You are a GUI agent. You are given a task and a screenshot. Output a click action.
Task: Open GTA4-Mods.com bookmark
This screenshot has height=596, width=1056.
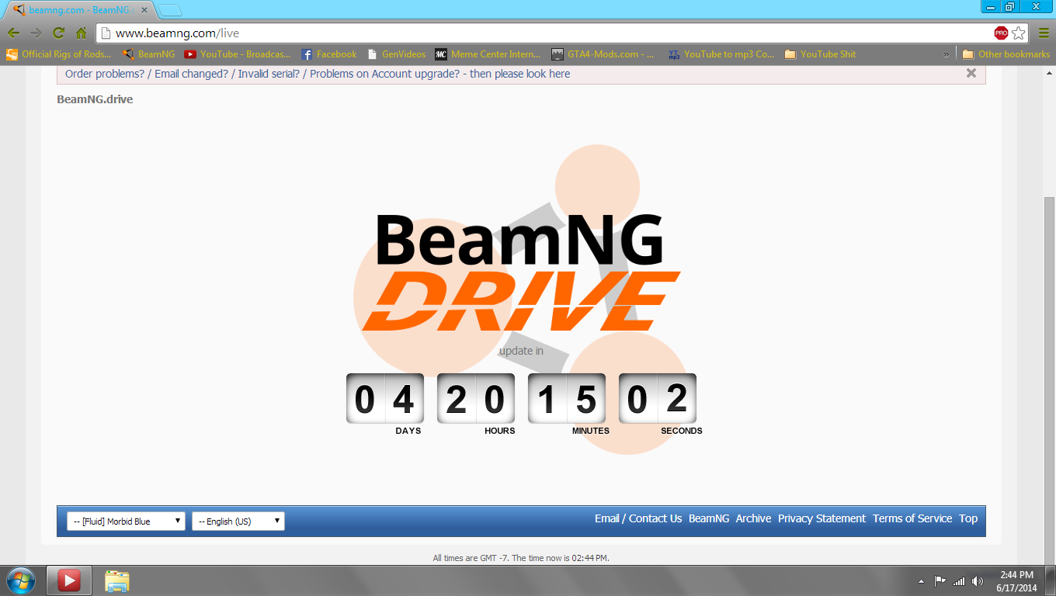[x=603, y=54]
